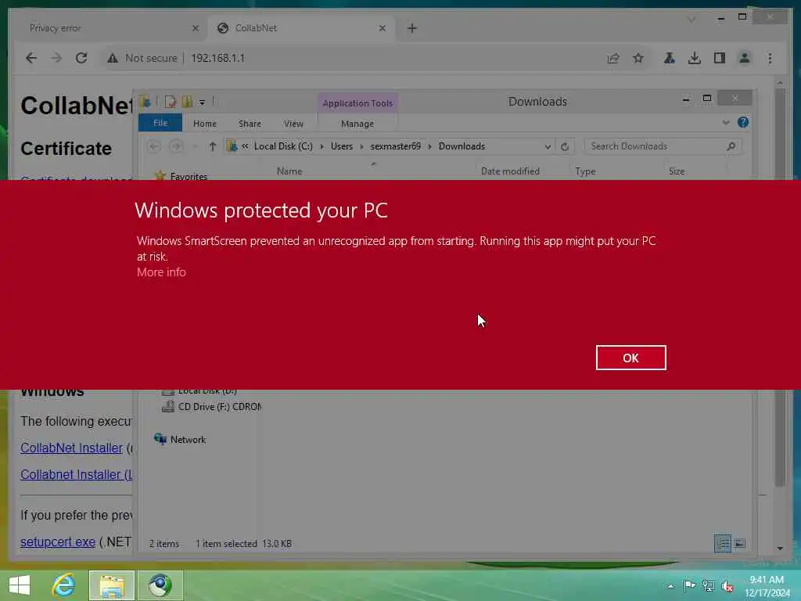Show hidden tray icons arrow
The width and height of the screenshot is (801, 601).
coord(670,586)
